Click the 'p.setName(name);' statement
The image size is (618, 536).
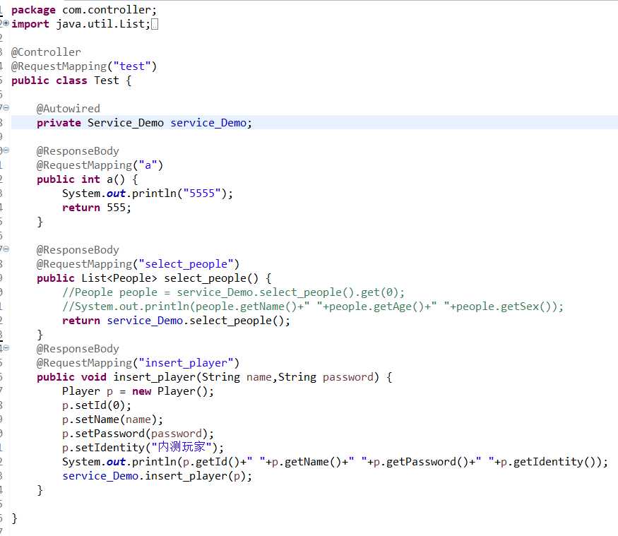tap(112, 419)
